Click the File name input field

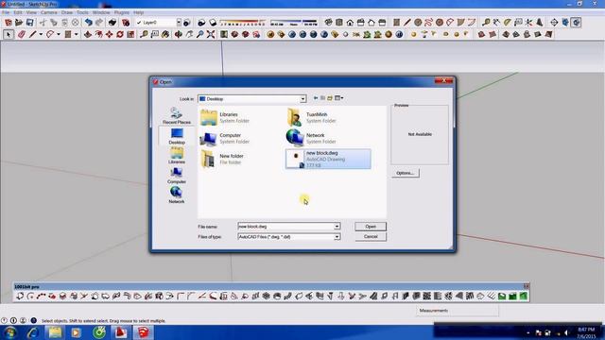coord(285,227)
